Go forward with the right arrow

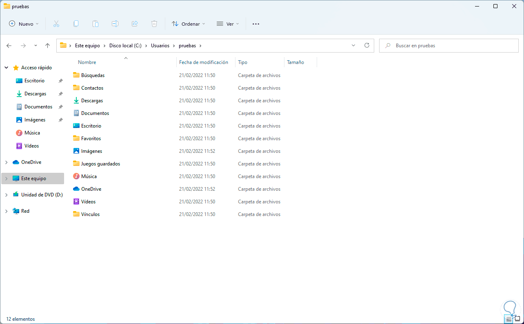[x=23, y=46]
